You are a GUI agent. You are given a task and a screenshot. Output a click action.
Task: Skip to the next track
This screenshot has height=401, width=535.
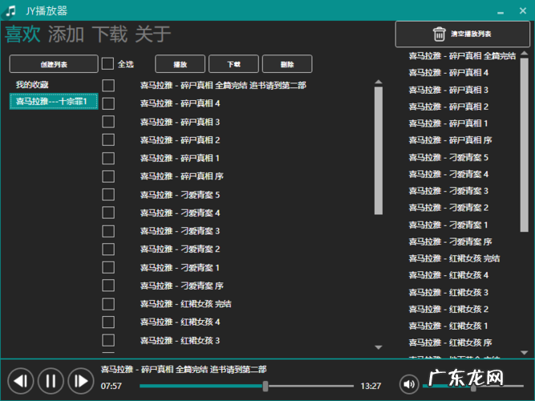point(81,381)
